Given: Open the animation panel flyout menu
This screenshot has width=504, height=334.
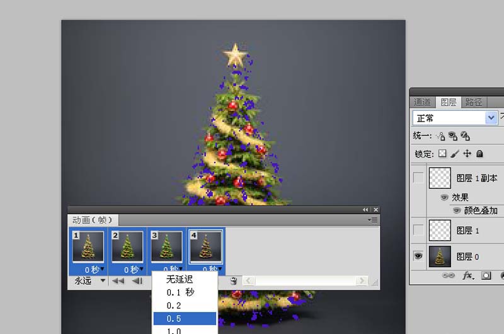Looking at the screenshot, I should tap(373, 220).
